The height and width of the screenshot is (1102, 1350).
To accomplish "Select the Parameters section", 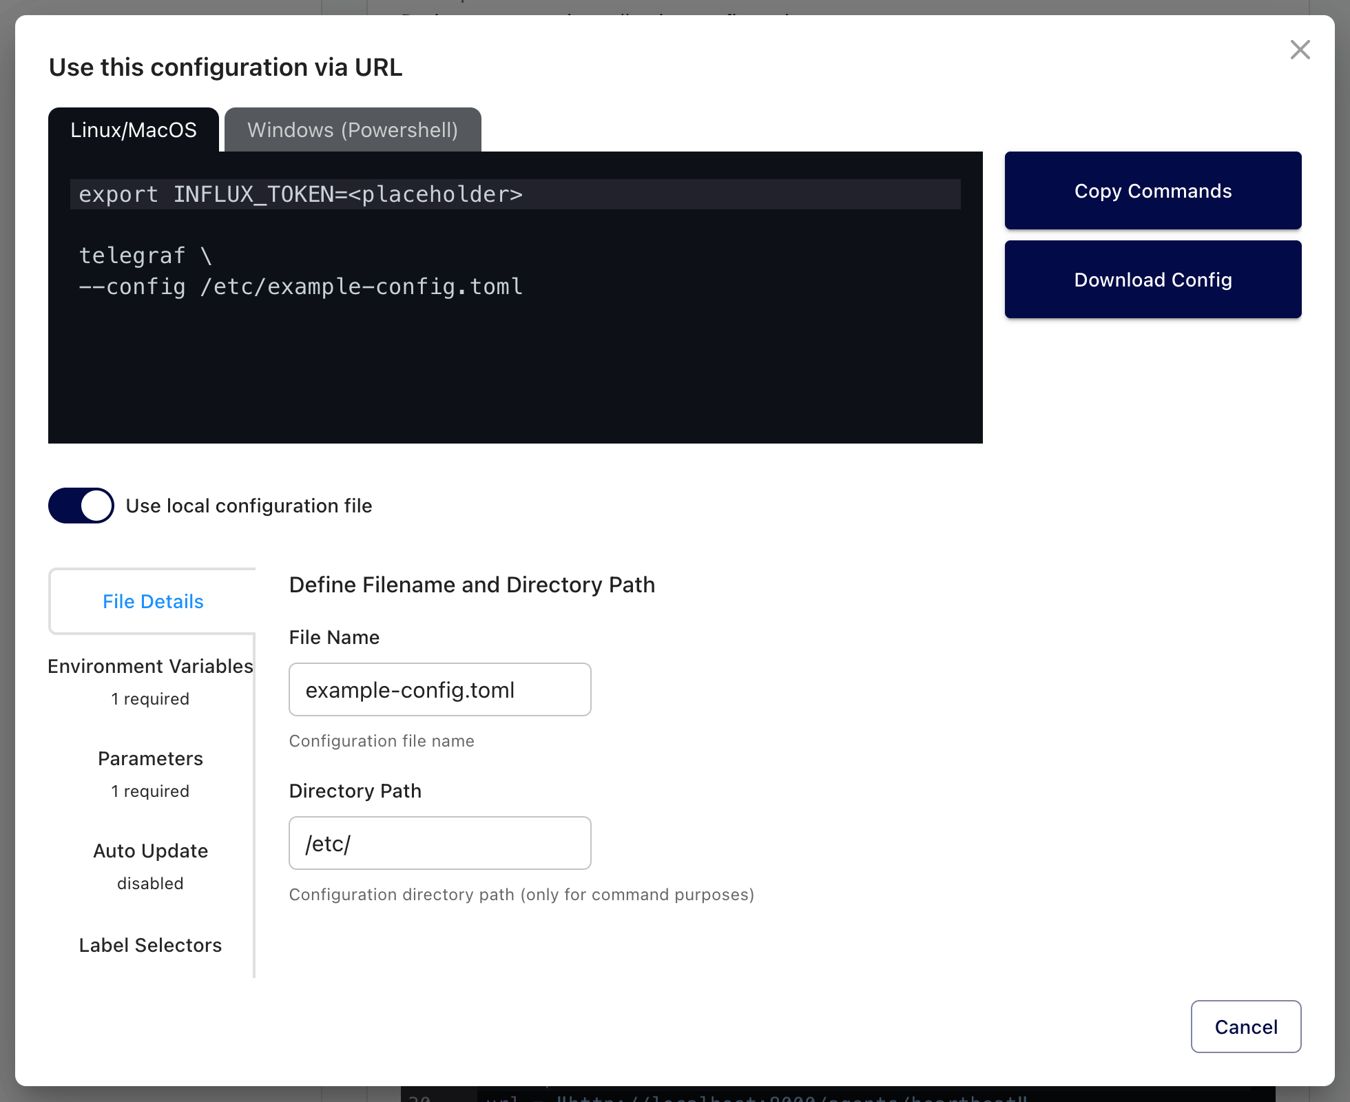I will (150, 758).
